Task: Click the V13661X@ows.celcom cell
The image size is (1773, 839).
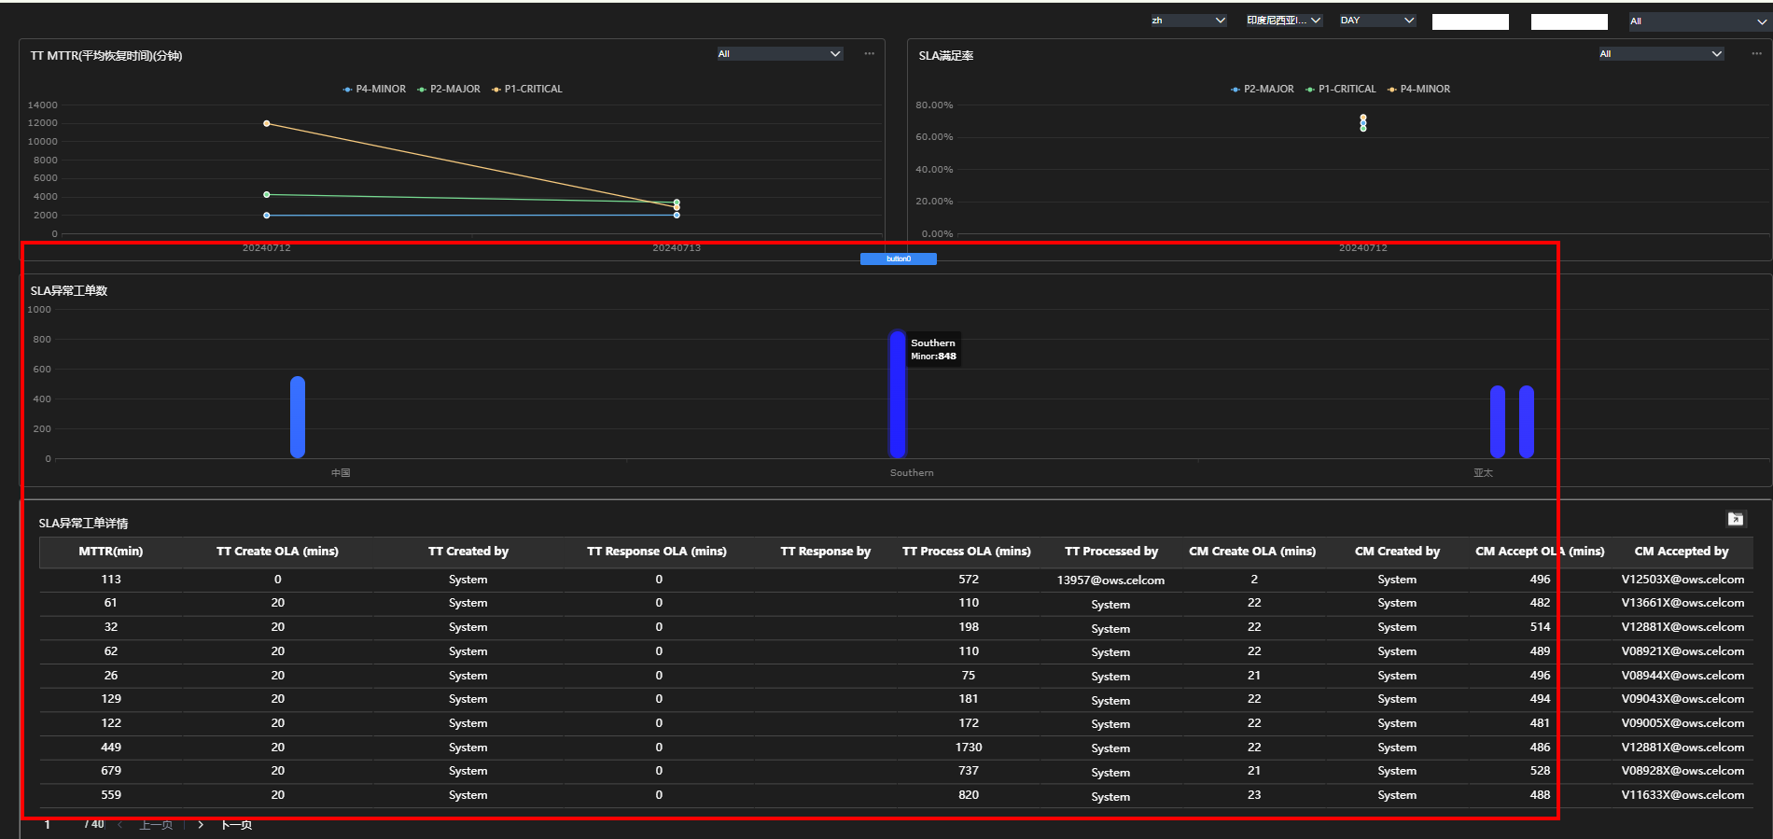Action: click(1682, 603)
